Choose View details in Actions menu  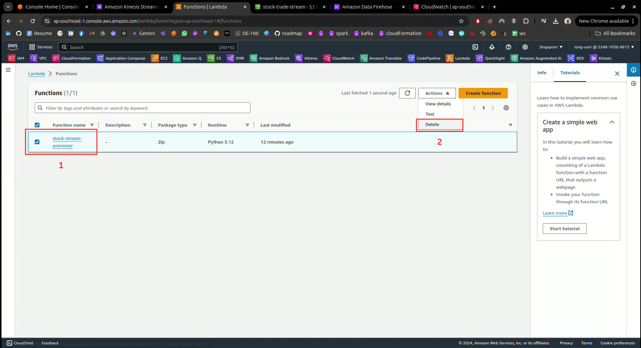[438, 104]
